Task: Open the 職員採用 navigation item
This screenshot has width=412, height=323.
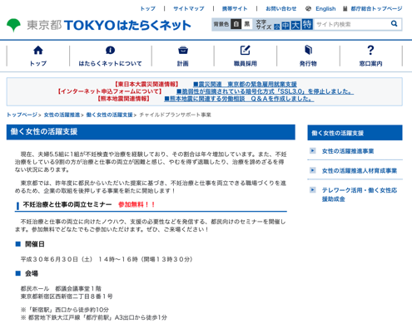Action: (246, 56)
